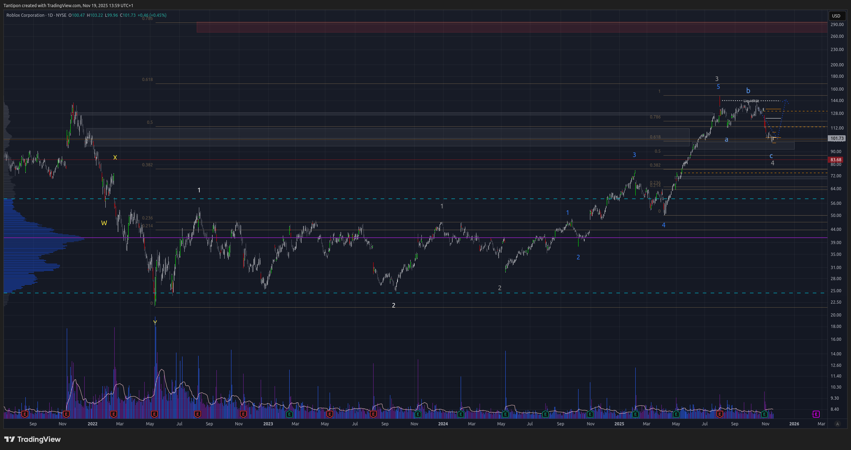The image size is (851, 450).
Task: Click green earnings marker near May 2024
Action: (x=505, y=414)
